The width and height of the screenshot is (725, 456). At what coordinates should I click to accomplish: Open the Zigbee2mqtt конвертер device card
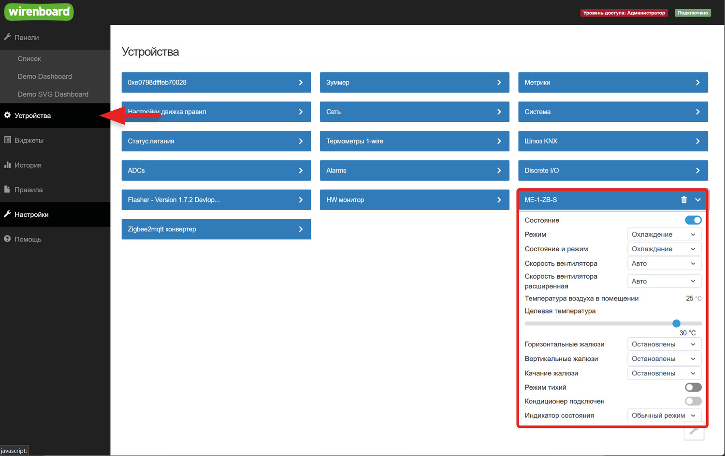click(216, 229)
